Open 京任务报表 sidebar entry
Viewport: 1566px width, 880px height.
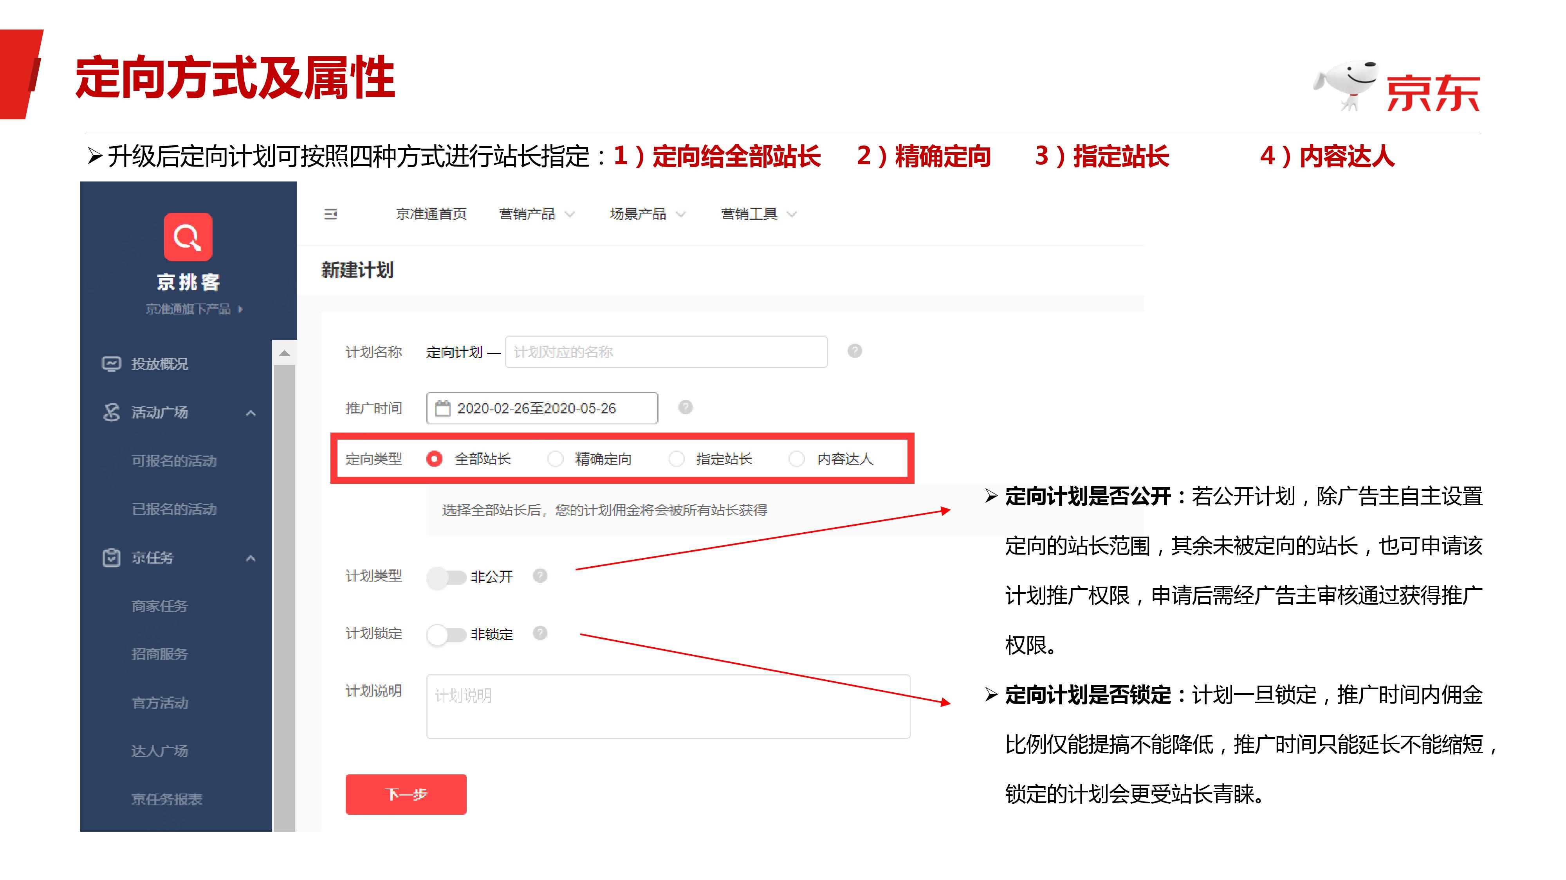(x=166, y=799)
